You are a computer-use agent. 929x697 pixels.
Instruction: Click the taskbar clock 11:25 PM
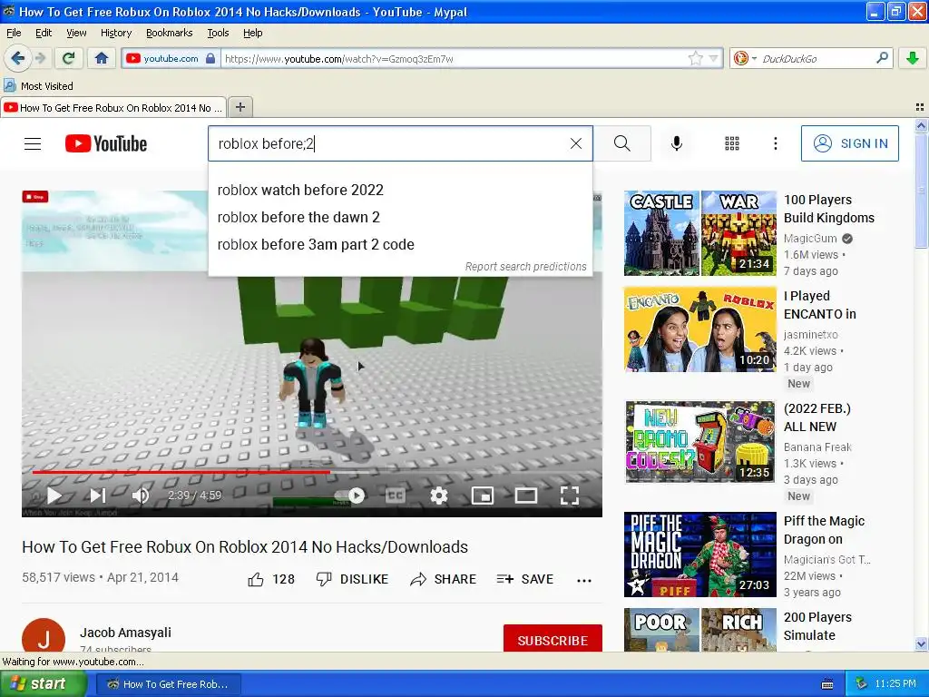(x=895, y=684)
